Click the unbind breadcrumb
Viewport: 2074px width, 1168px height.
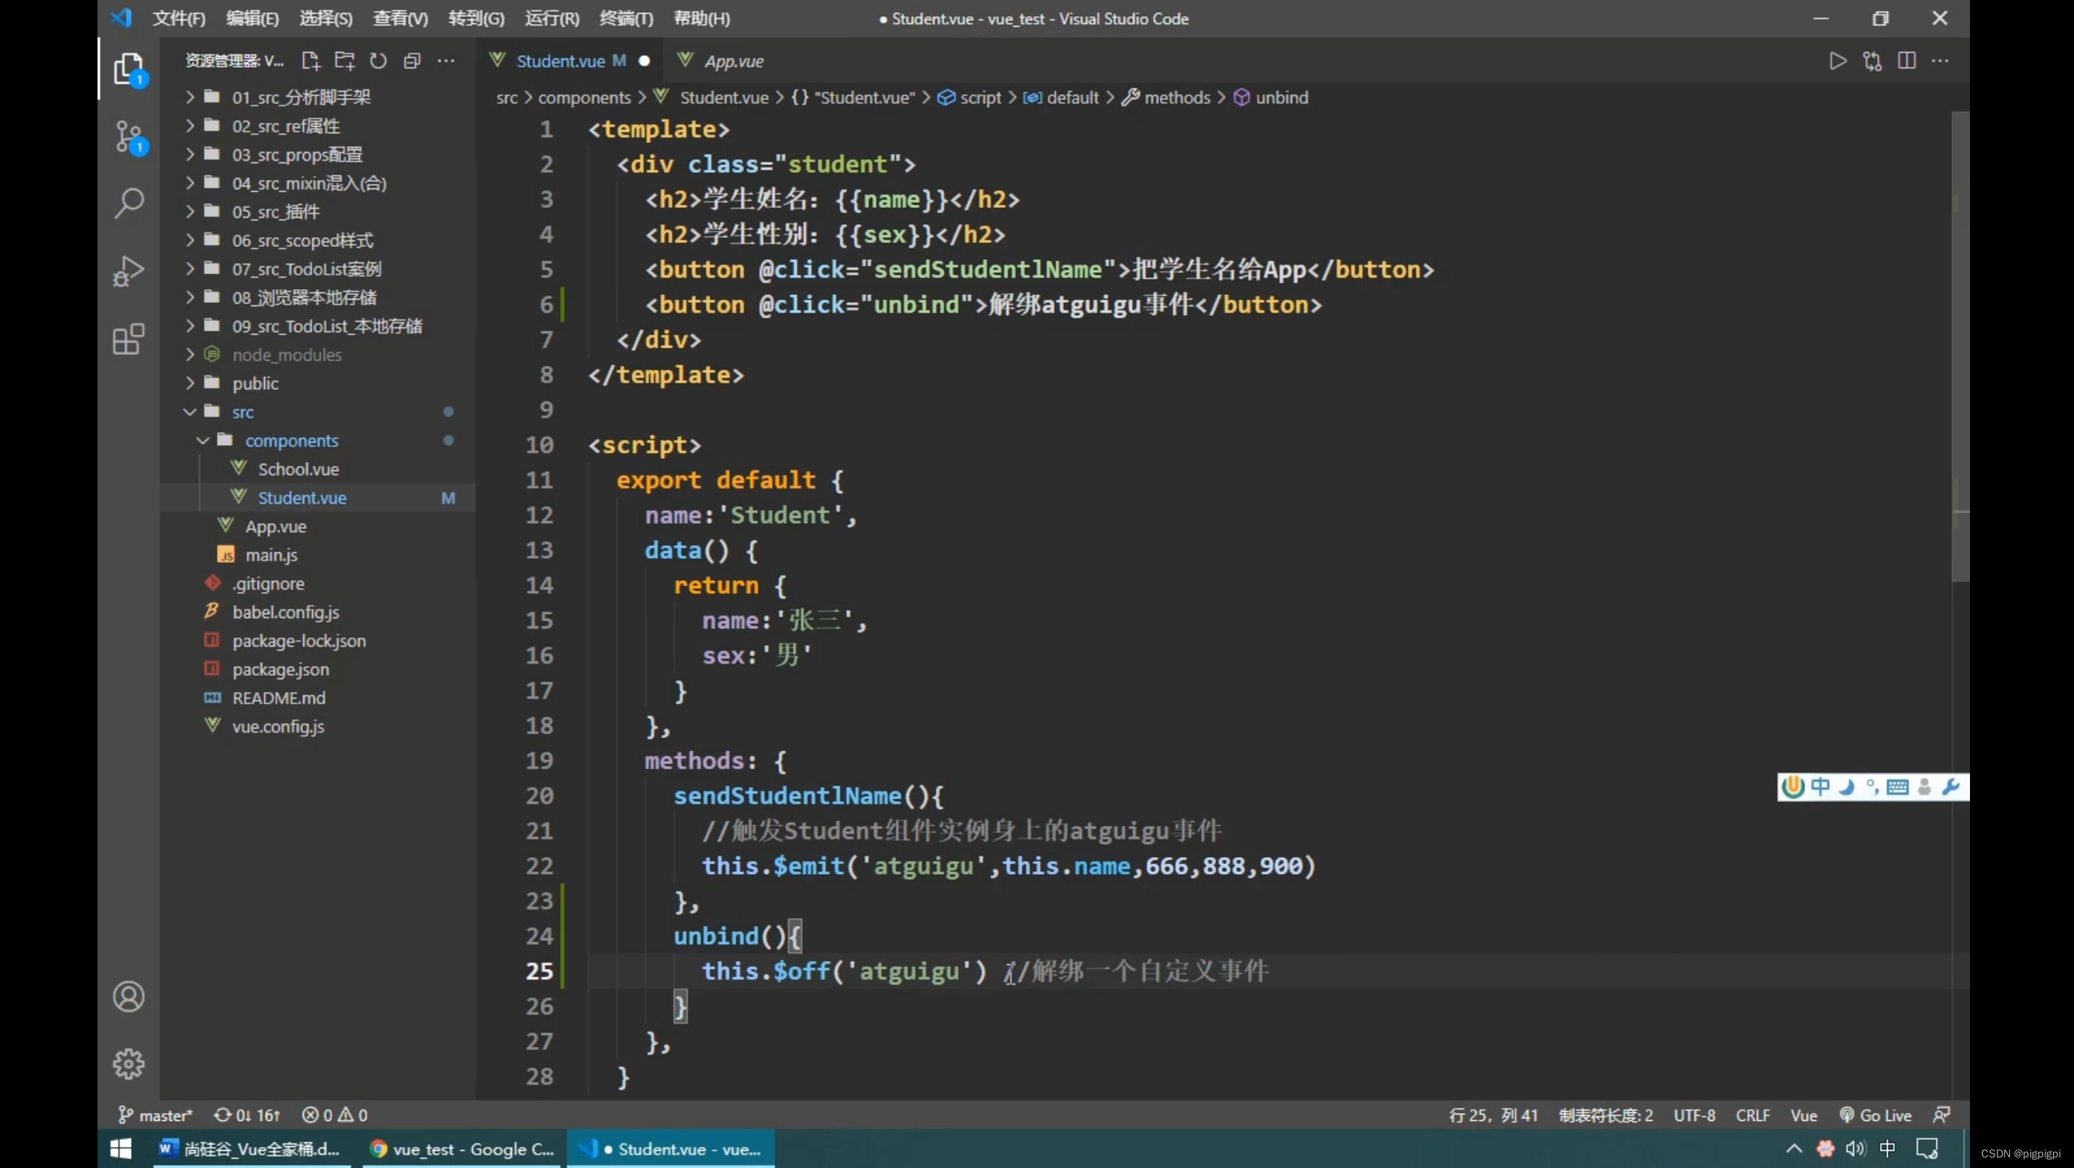coord(1271,97)
